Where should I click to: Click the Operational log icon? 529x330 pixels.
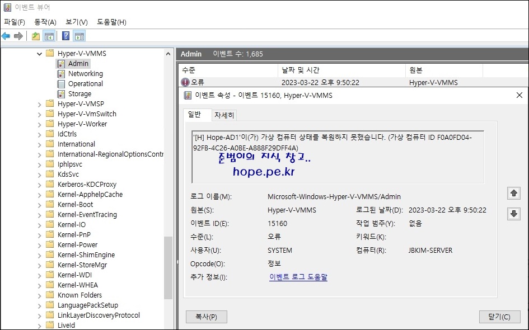(x=61, y=84)
